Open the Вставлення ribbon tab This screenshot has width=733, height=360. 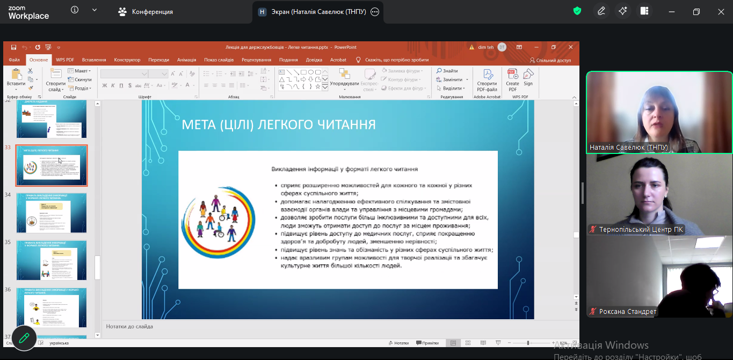[94, 60]
